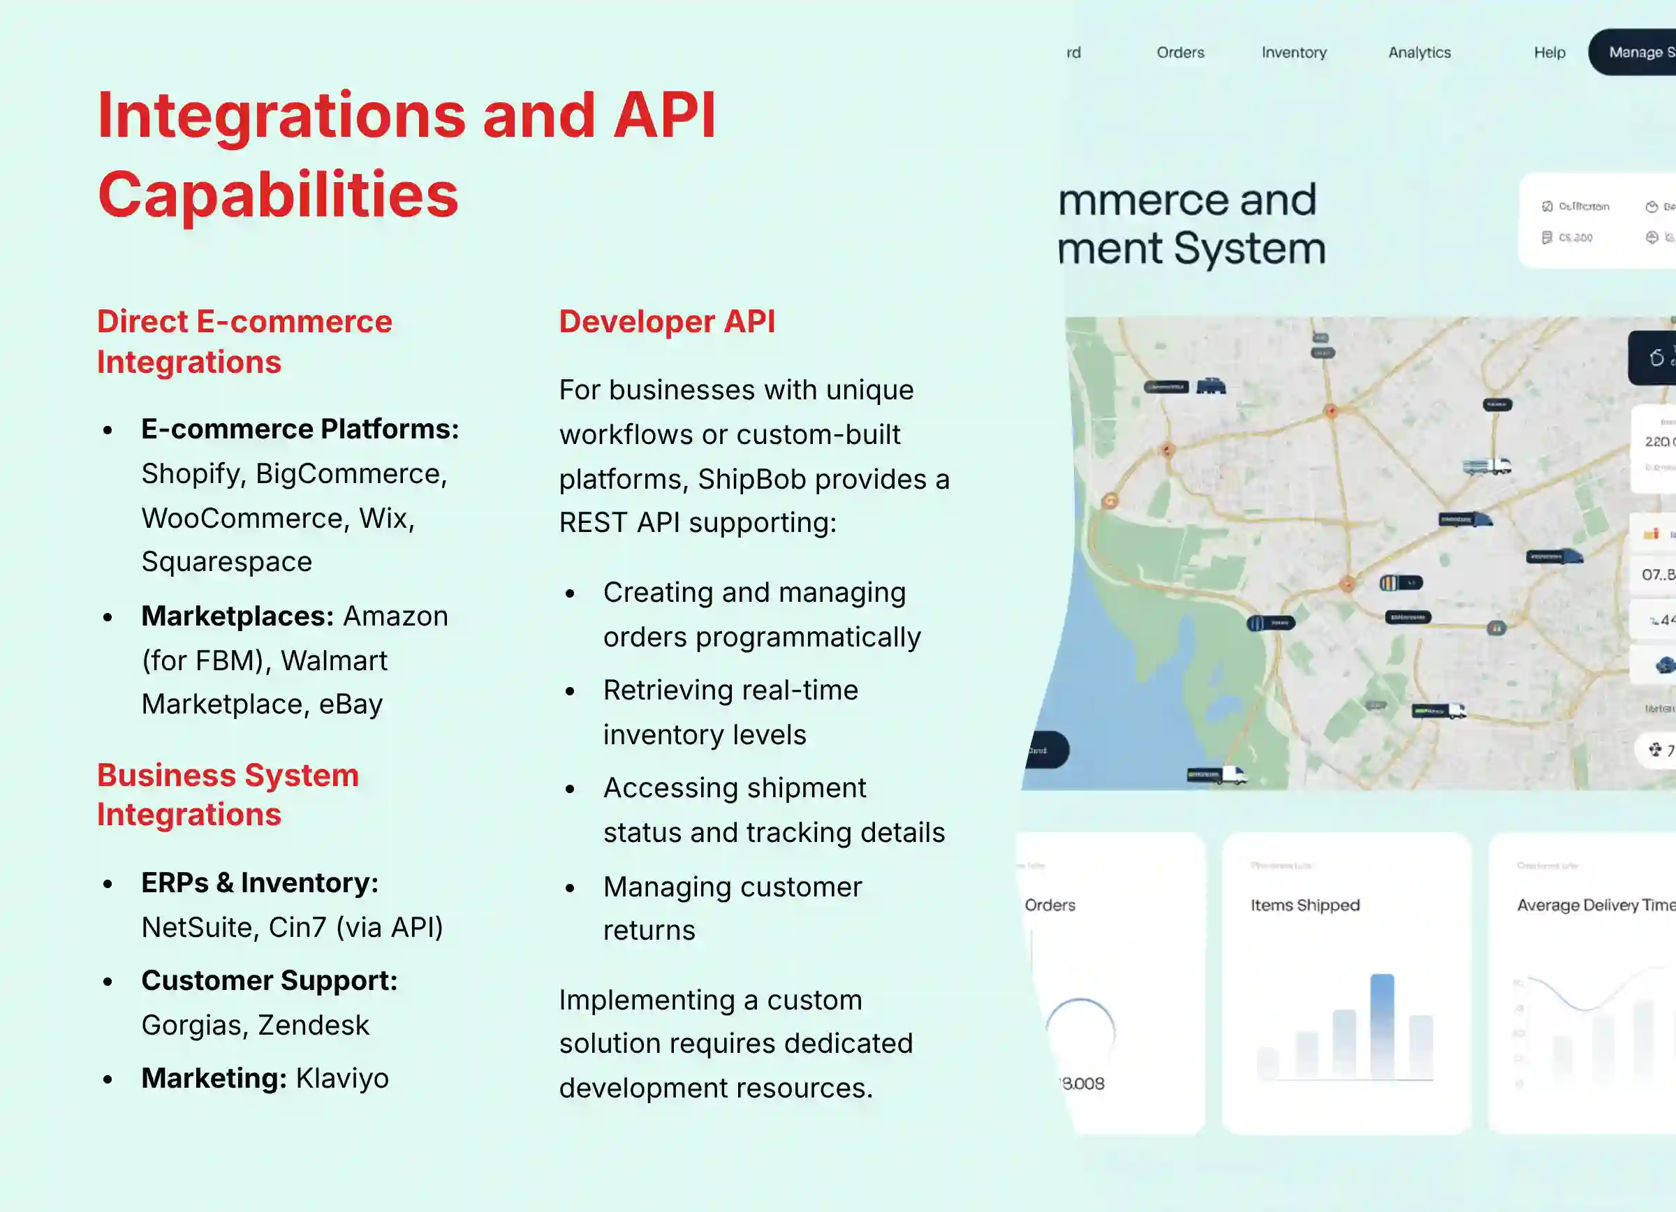Click the Direct E-commerce Integrations heading
This screenshot has width=1676, height=1212.
[x=244, y=342]
